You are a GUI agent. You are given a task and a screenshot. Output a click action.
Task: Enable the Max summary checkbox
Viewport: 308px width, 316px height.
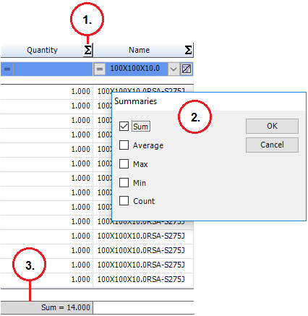coord(124,164)
